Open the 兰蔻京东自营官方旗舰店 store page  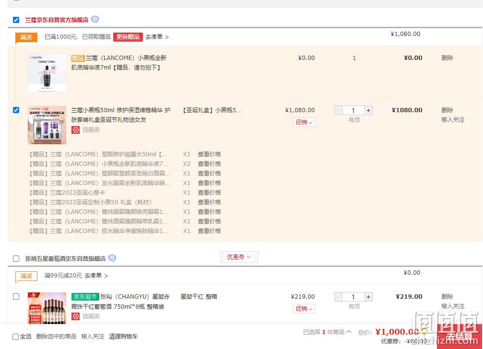point(57,20)
